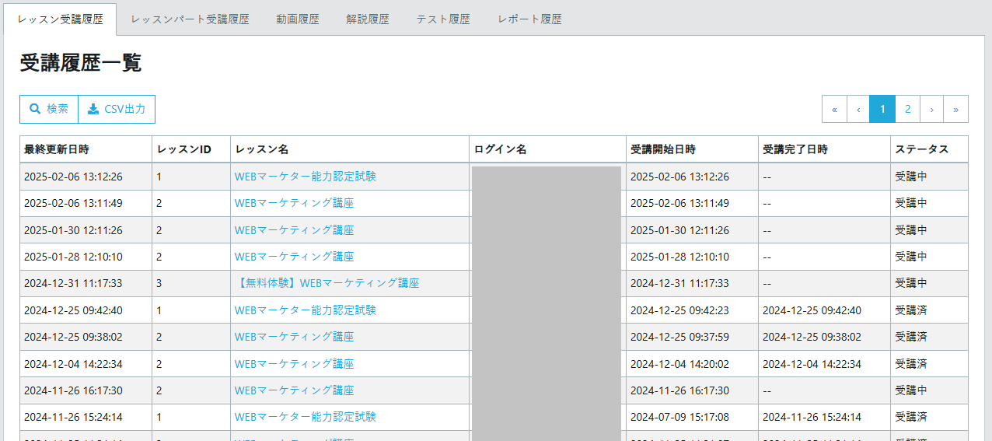Open WEBマーケティング講座 link dated 2025-01-30
Screen dimensions: 992x441
click(x=295, y=230)
